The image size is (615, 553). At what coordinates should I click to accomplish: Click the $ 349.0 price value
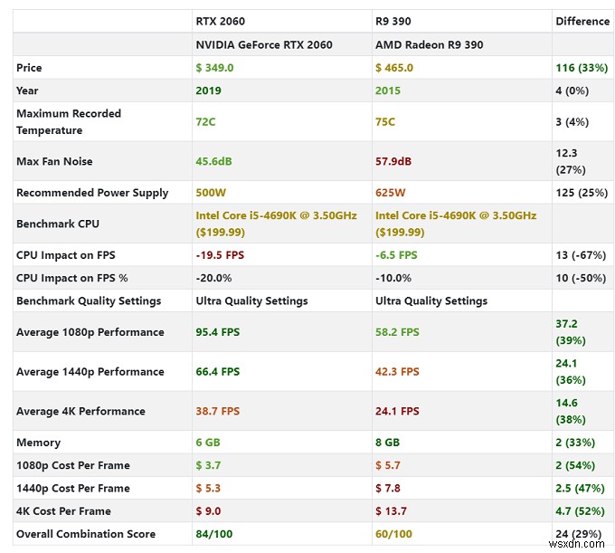pyautogui.click(x=214, y=68)
